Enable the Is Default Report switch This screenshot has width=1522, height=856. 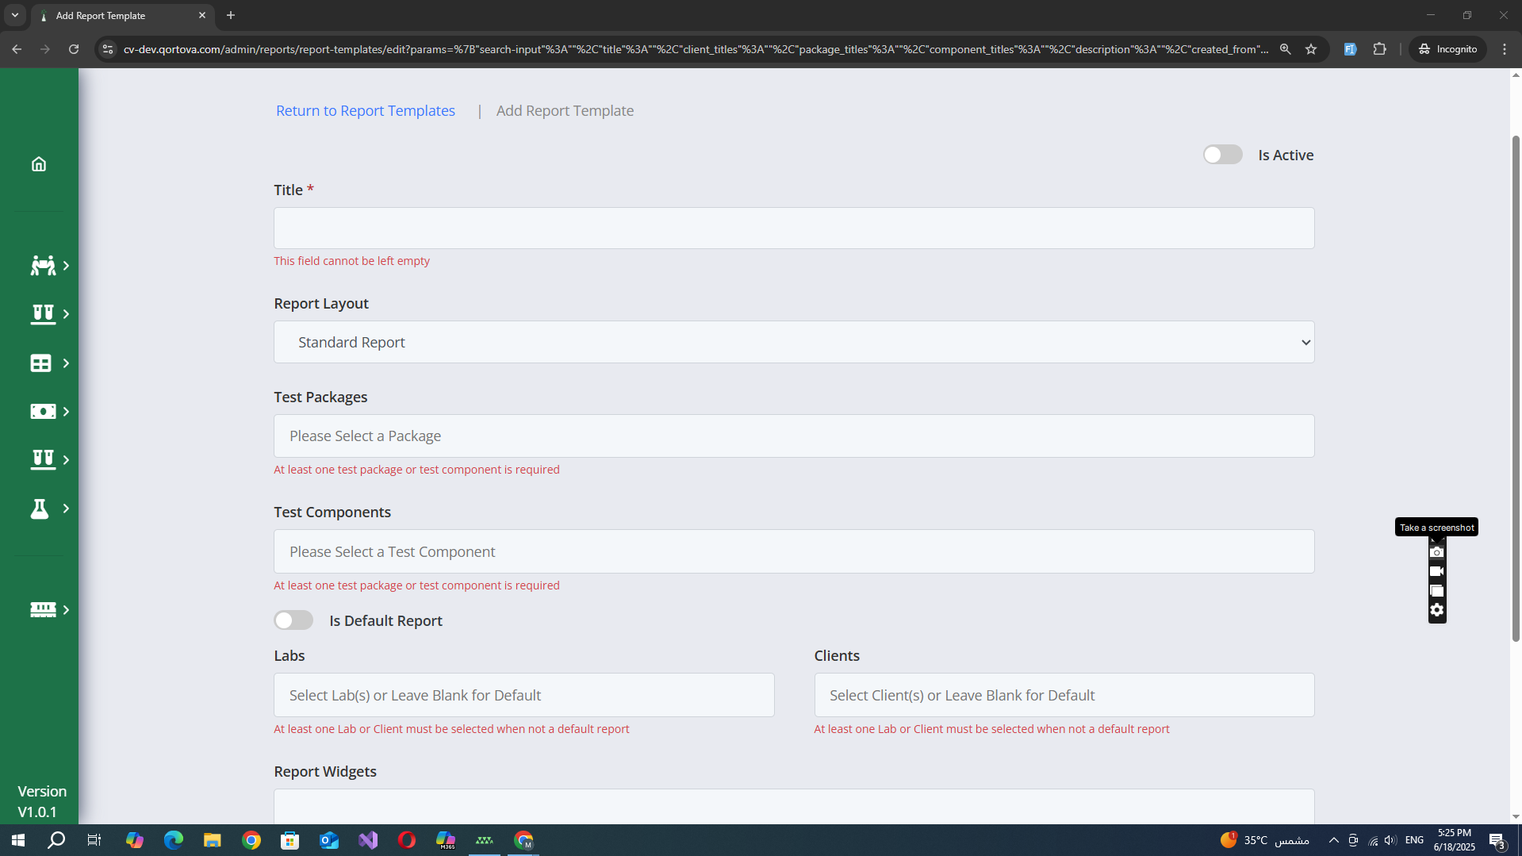(293, 620)
